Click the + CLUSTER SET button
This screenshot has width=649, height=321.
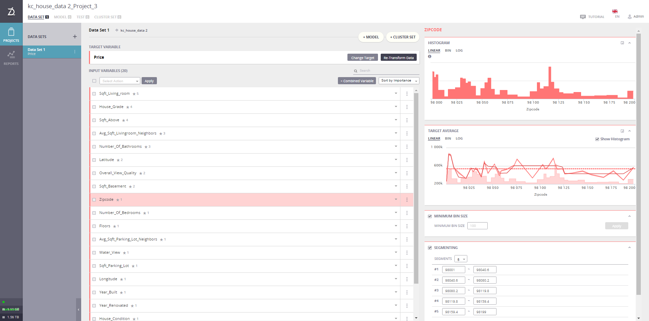pos(402,37)
